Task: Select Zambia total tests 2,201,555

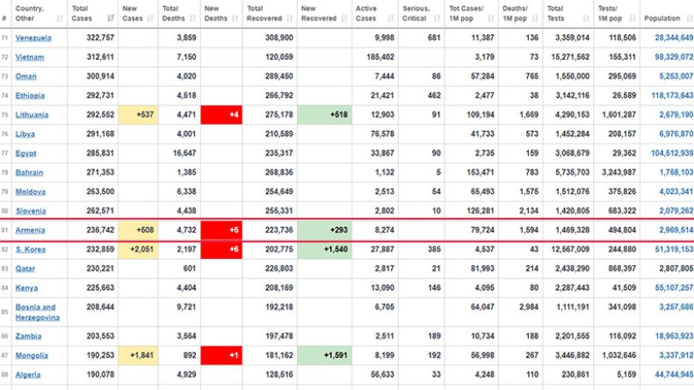Action: pyautogui.click(x=572, y=336)
